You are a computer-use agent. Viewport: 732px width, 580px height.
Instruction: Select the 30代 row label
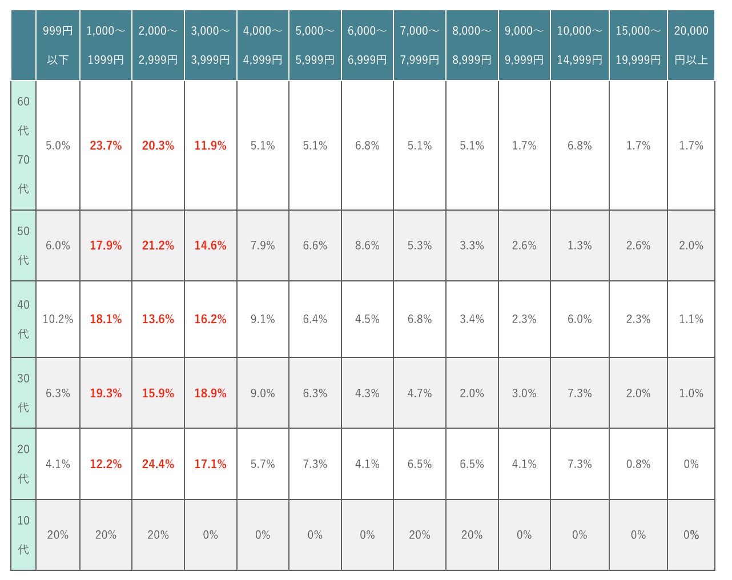point(23,393)
